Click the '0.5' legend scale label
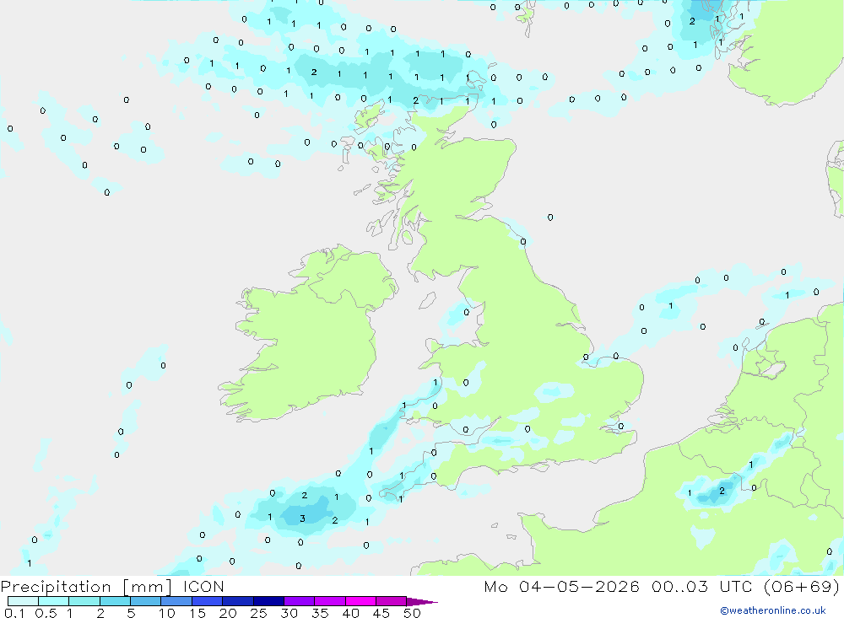This screenshot has height=618, width=844. 46,613
